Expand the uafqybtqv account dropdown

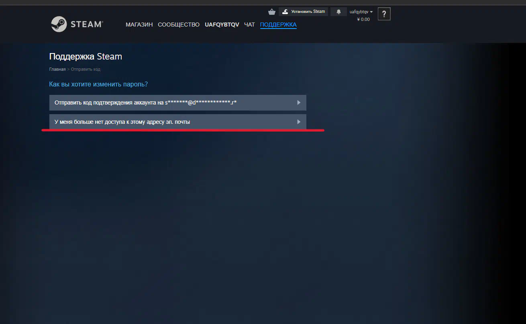361,12
